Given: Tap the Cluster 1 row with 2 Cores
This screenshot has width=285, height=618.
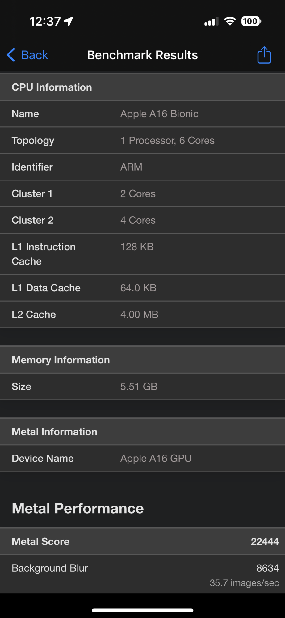Looking at the screenshot, I should (142, 193).
